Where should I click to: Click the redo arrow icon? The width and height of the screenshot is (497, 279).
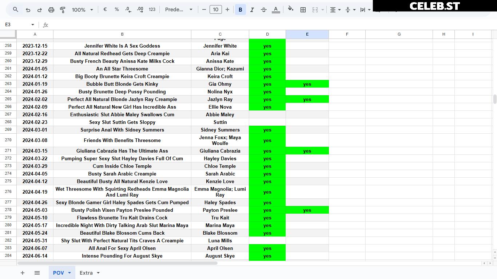coord(40,10)
